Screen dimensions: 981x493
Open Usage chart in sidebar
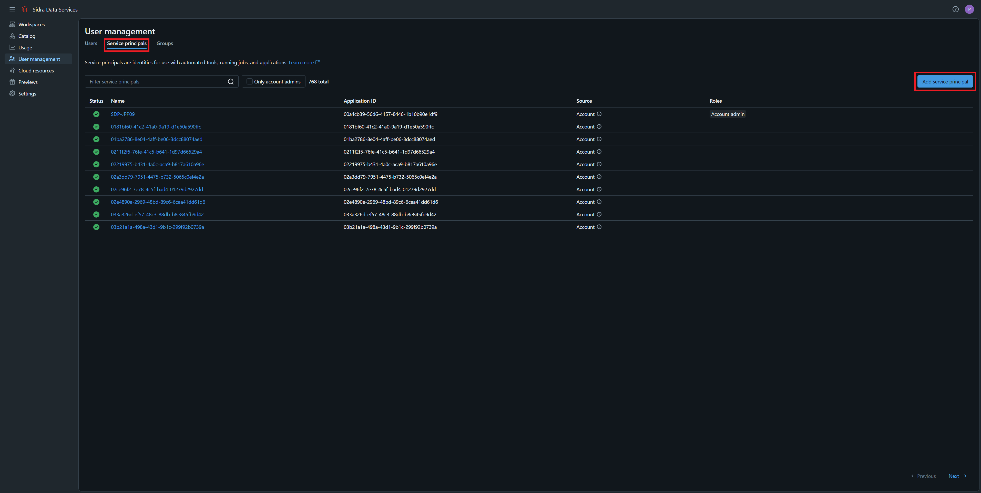click(25, 48)
